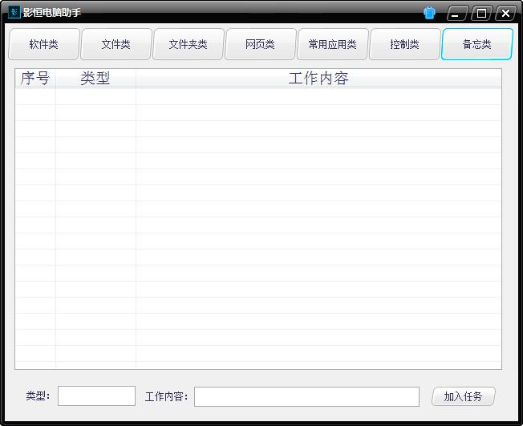
Task: Open the 常用应用类 tab
Action: click(333, 44)
